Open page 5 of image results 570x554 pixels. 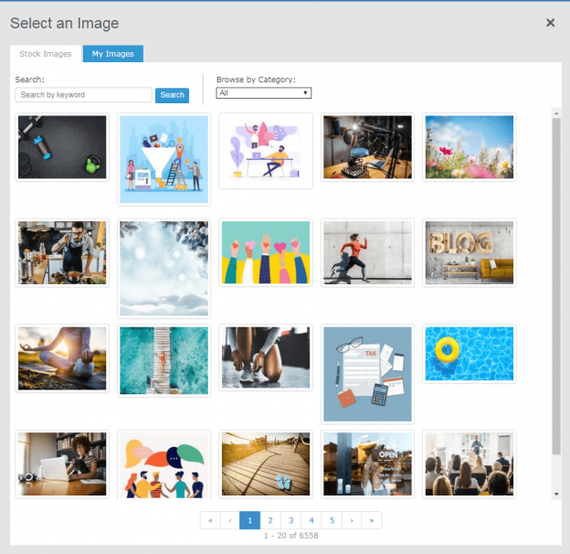(332, 520)
